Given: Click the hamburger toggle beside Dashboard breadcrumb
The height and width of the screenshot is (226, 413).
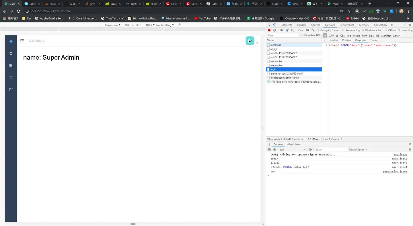Looking at the screenshot, I should (22, 41).
